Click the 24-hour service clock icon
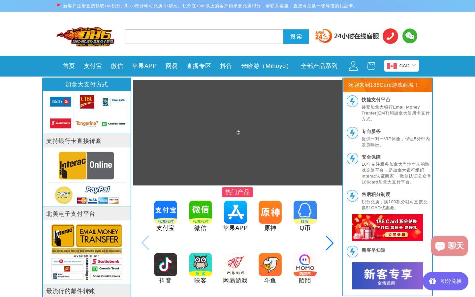This screenshot has height=297, width=475. pyautogui.click(x=323, y=36)
